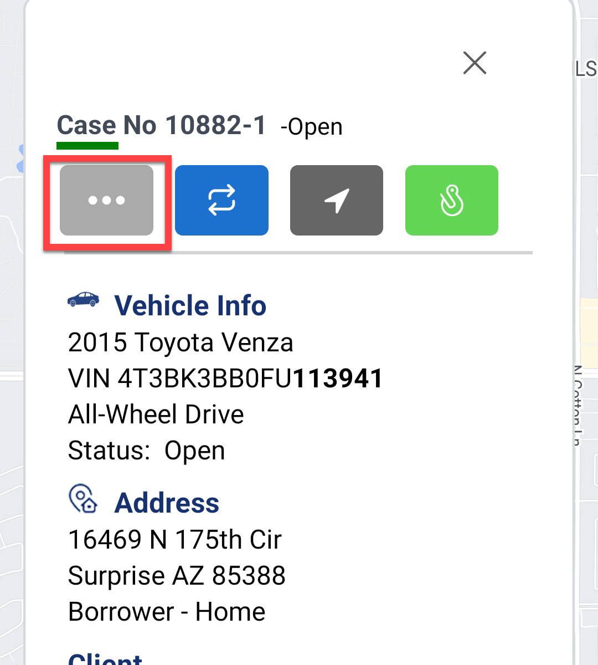Tap the green tow hook button

(452, 200)
